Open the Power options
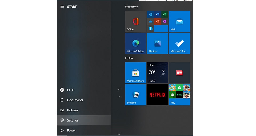 click(x=84, y=130)
